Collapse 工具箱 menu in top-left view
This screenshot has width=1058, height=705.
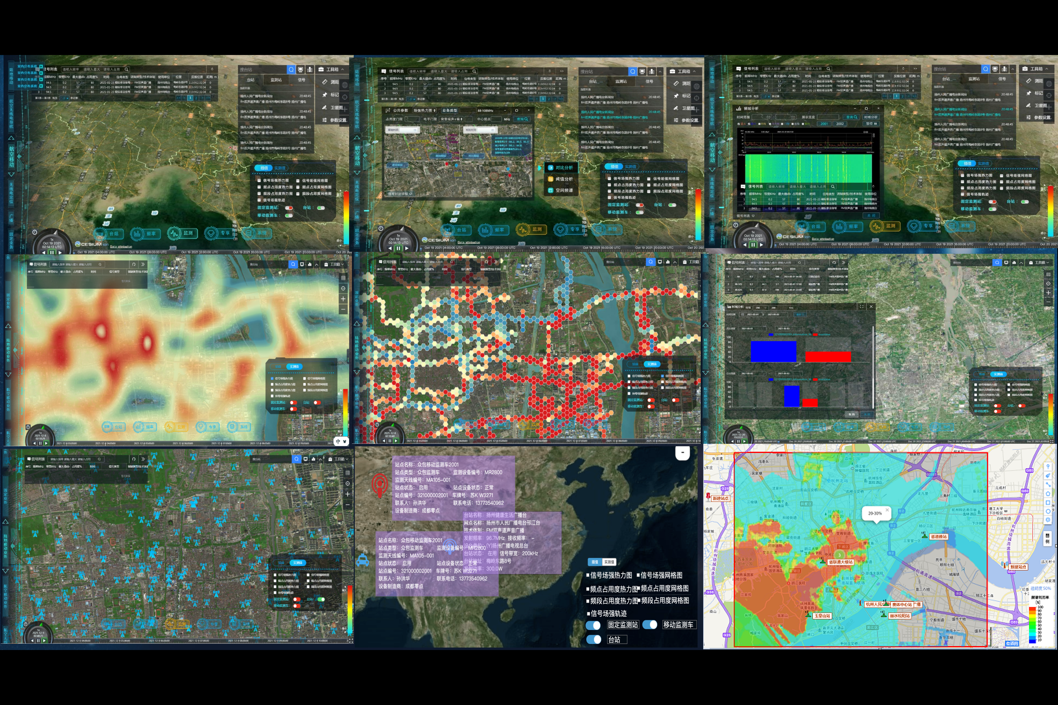coord(342,69)
